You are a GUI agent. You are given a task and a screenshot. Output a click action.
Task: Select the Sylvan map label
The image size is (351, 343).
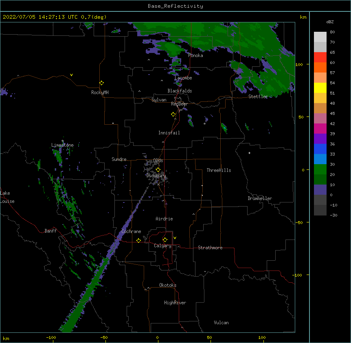pyautogui.click(x=159, y=100)
